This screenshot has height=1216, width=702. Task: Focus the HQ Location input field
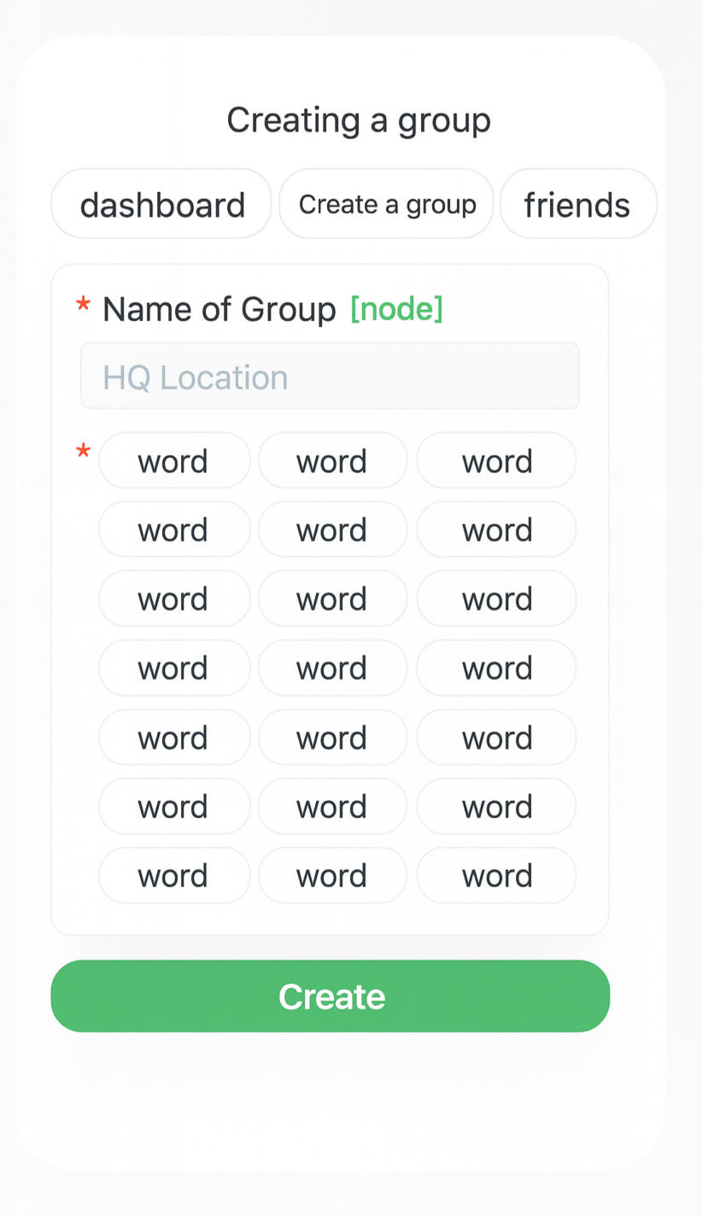click(330, 377)
